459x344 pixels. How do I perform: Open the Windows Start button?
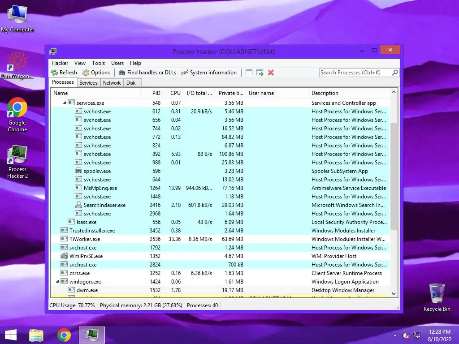11,335
